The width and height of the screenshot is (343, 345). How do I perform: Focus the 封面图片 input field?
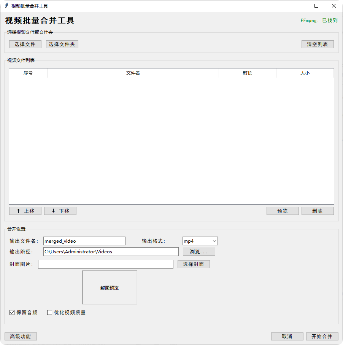click(106, 264)
